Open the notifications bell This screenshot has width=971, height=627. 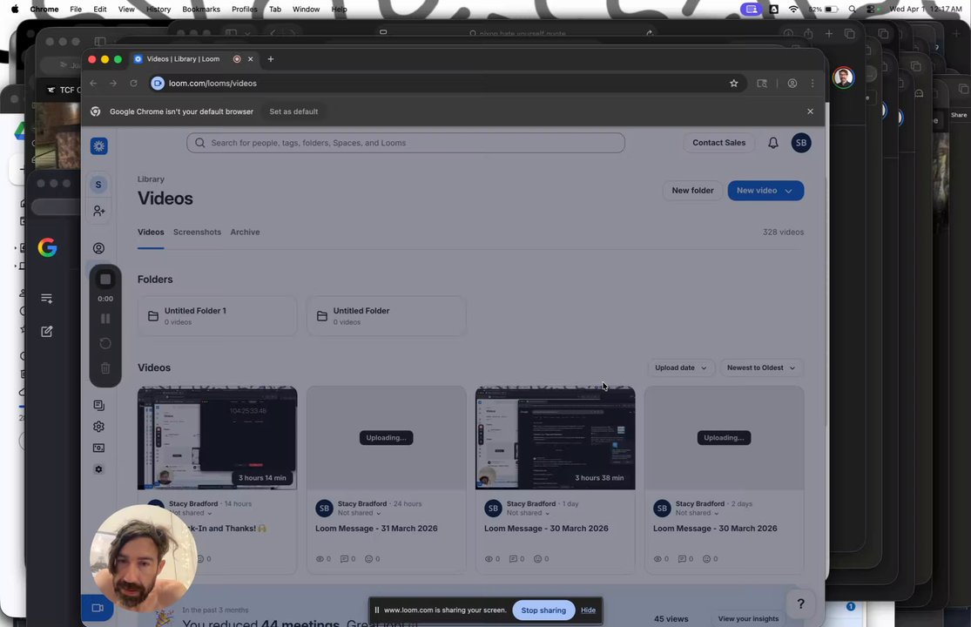pos(772,143)
